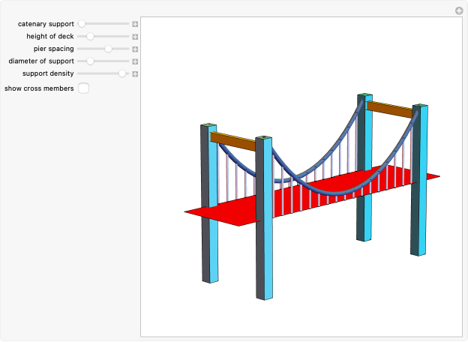Click the support density slider handle
This screenshot has height=342, width=468.
tap(121, 74)
